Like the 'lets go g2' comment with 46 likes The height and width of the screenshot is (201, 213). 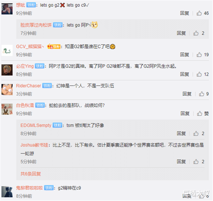(199, 13)
